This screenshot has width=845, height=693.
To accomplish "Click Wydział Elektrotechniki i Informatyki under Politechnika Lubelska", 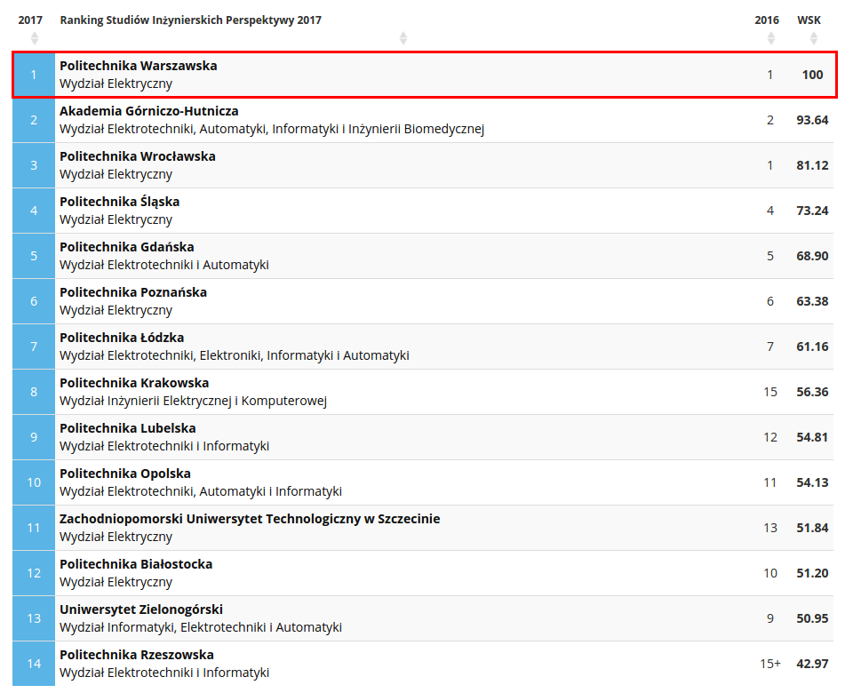I will tap(164, 446).
